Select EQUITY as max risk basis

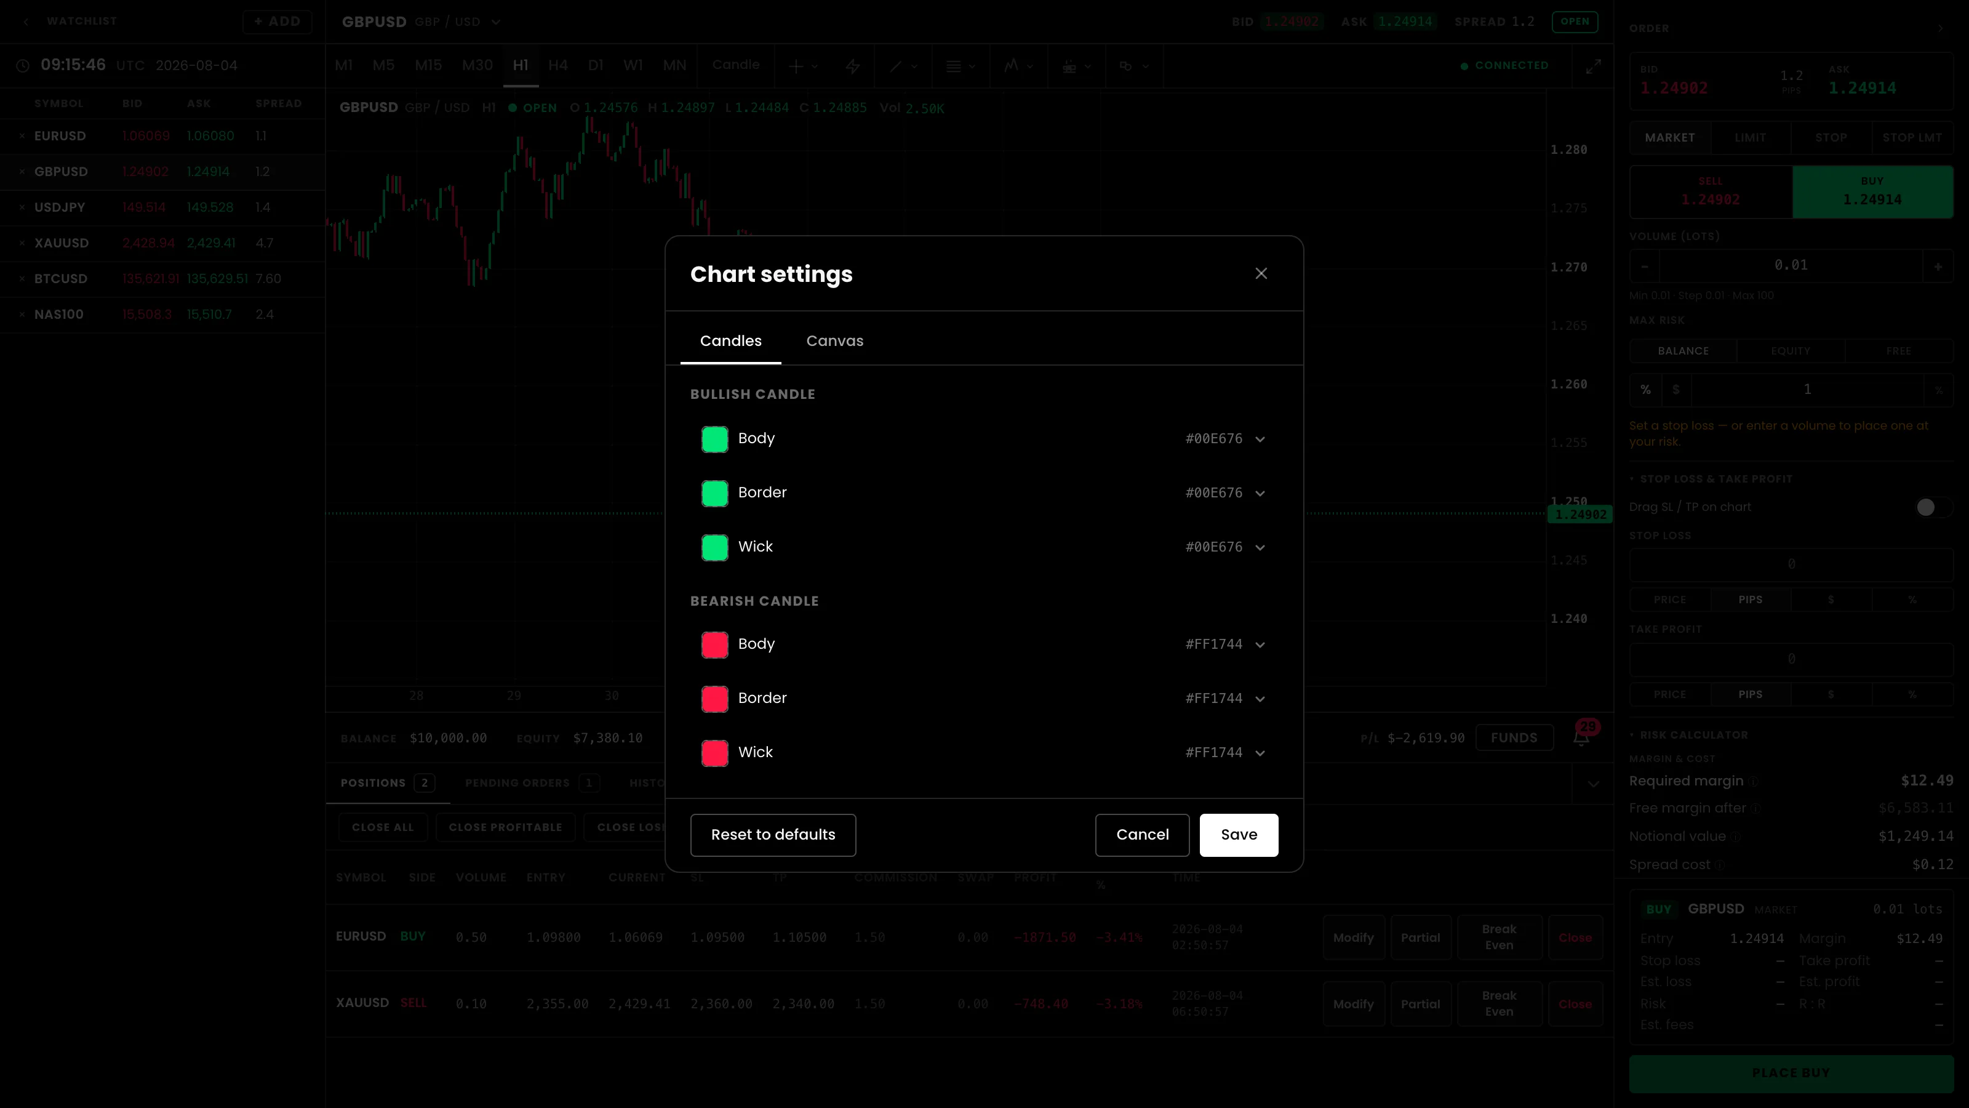click(x=1791, y=351)
